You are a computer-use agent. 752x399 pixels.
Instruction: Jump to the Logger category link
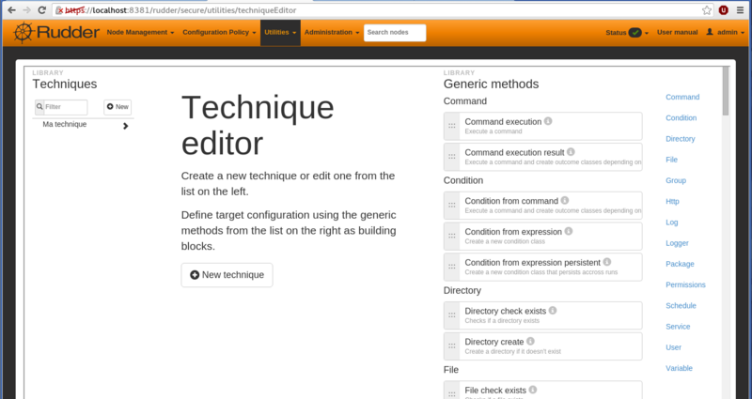point(677,243)
